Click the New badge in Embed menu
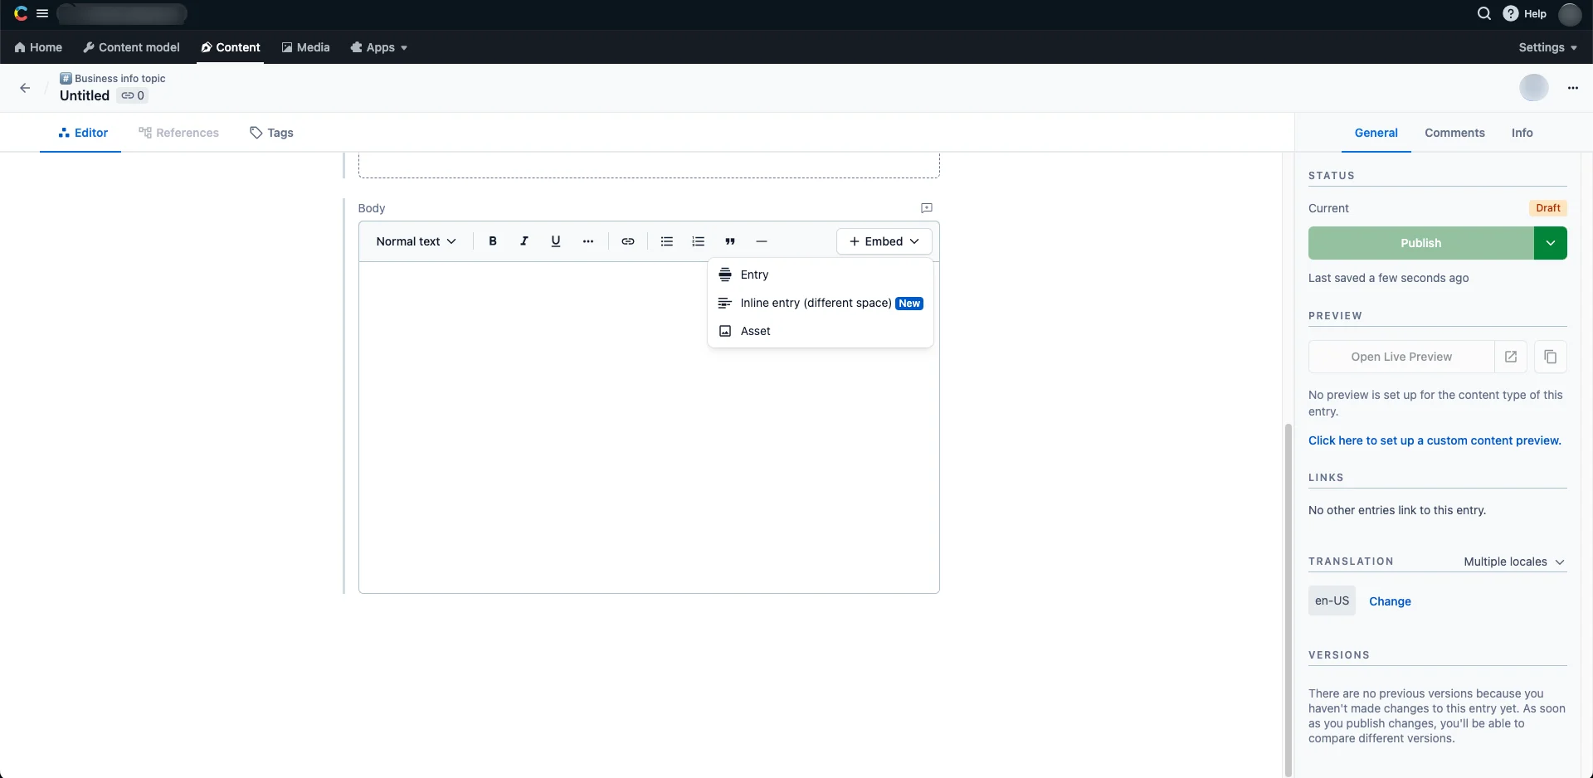Viewport: 1593px width, 778px height. (909, 304)
